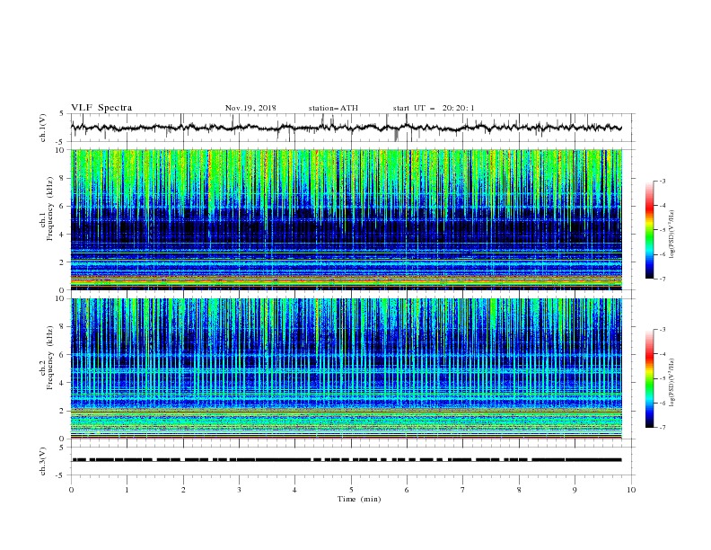This screenshot has width=711, height=550.
Task: Click time axis tick label "7"
Action: click(463, 490)
